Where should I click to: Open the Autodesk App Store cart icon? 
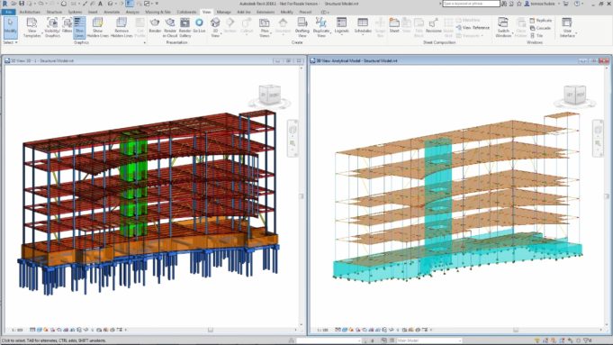click(x=565, y=4)
